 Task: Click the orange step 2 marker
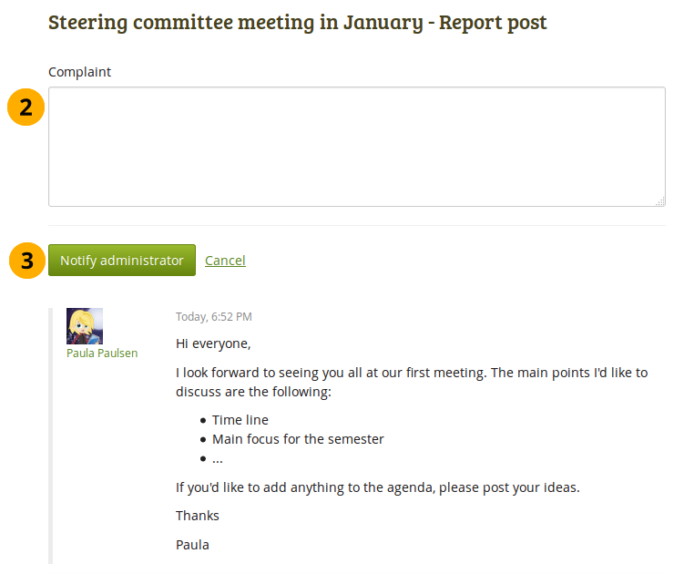point(26,108)
